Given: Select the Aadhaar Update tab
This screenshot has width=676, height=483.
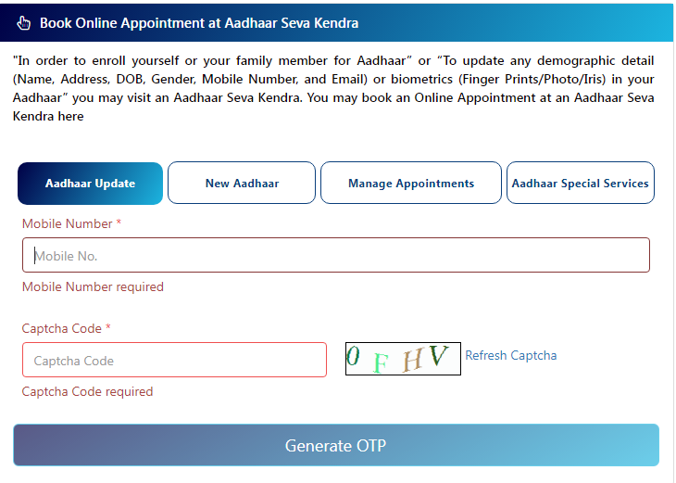Looking at the screenshot, I should click(x=90, y=184).
